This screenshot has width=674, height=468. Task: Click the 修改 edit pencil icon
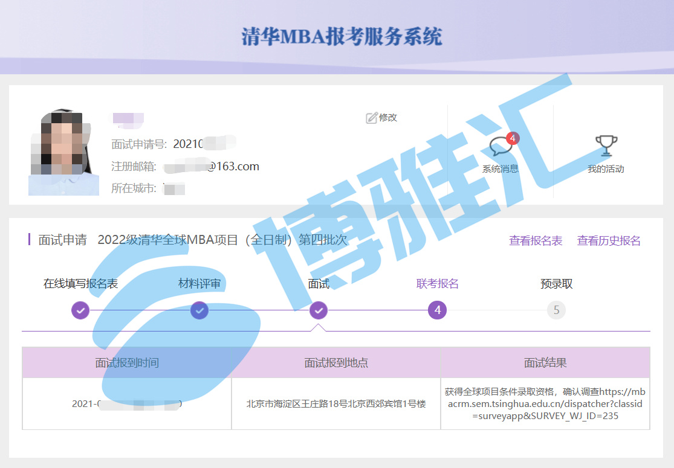point(371,118)
